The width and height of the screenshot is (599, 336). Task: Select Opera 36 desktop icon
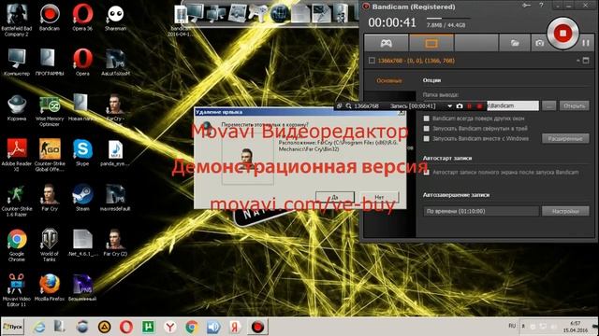coord(82,18)
